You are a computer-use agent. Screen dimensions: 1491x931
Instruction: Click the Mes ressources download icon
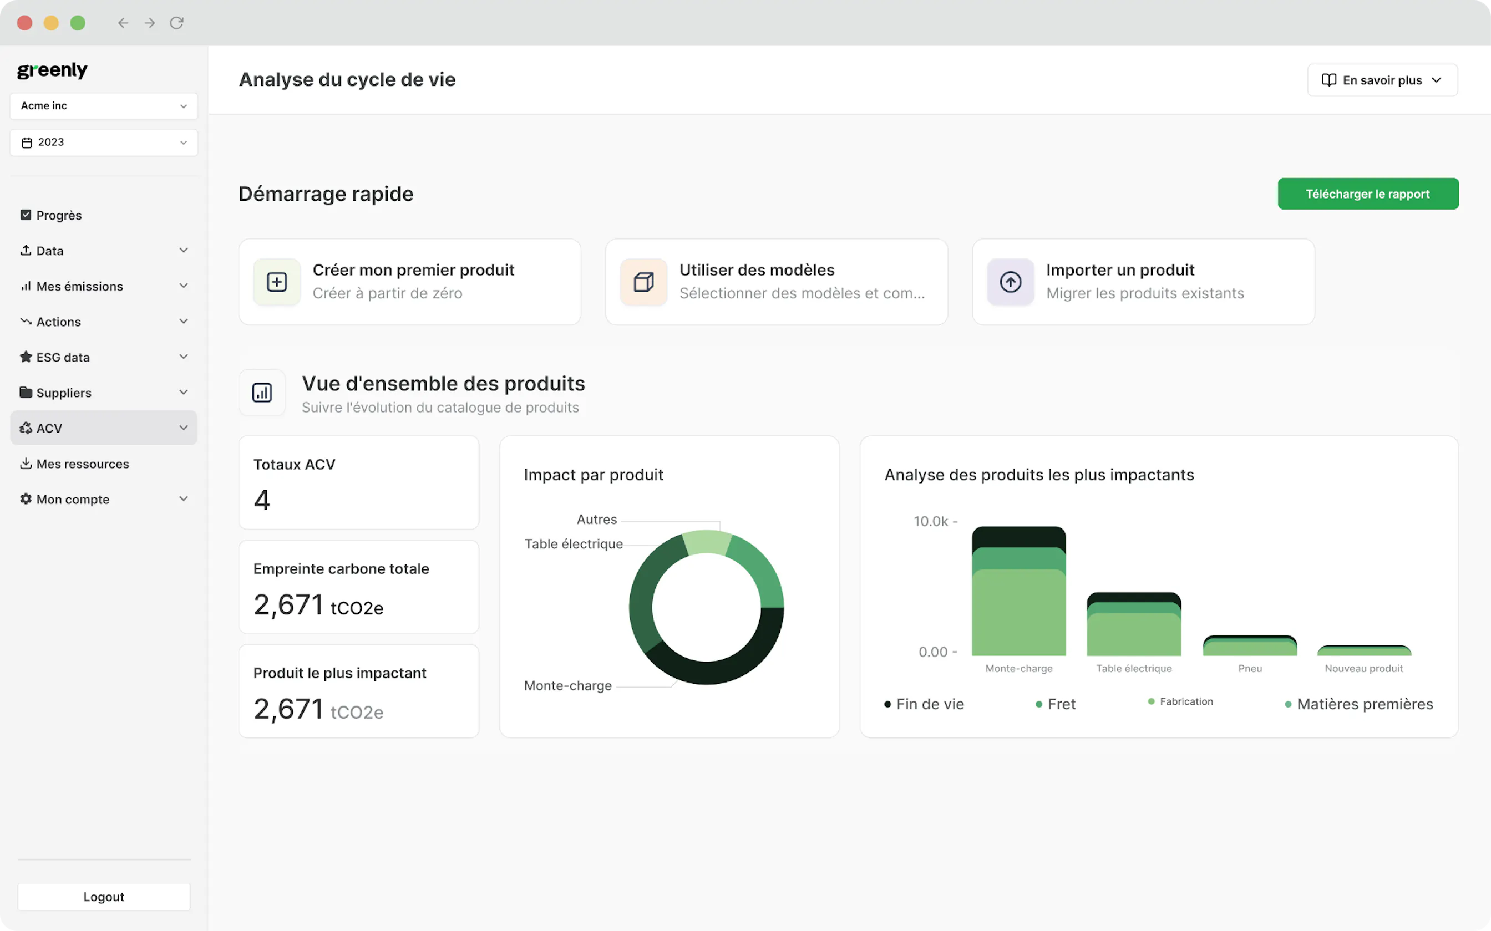(26, 463)
